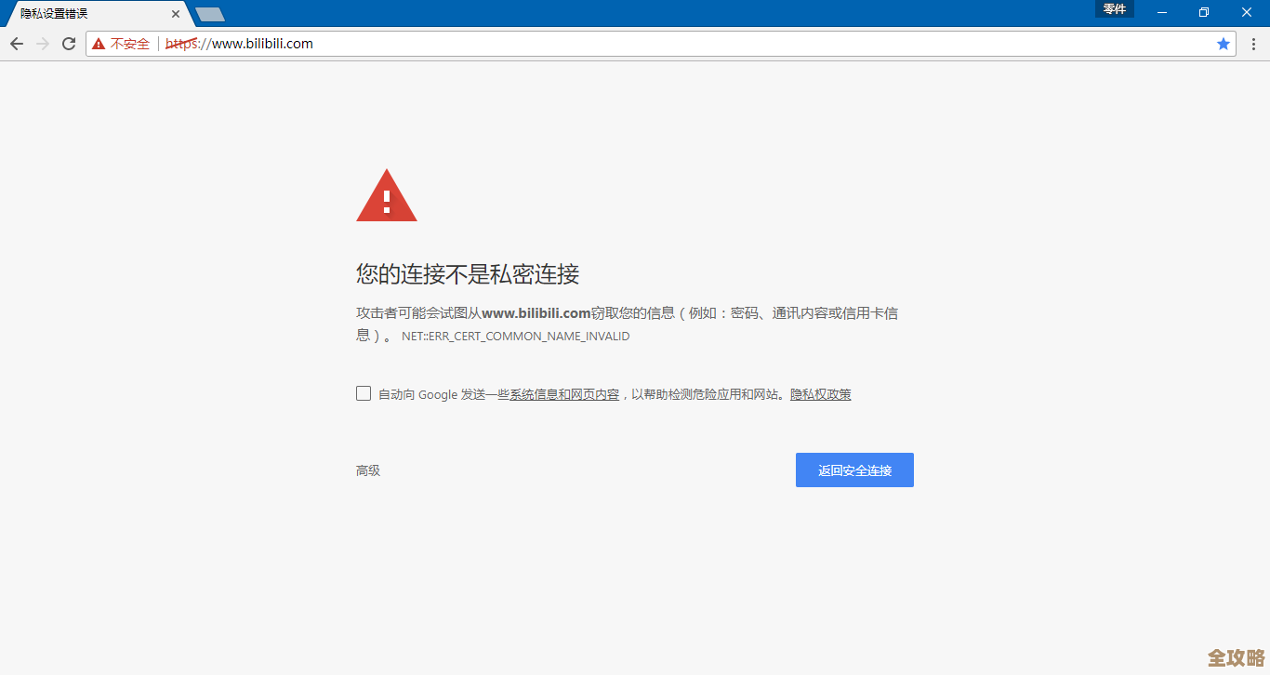1270x675 pixels.
Task: Click 高级 to show advanced options
Action: coord(367,470)
